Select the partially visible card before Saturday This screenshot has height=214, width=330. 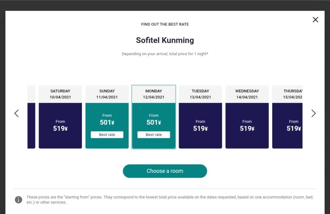pyautogui.click(x=31, y=117)
